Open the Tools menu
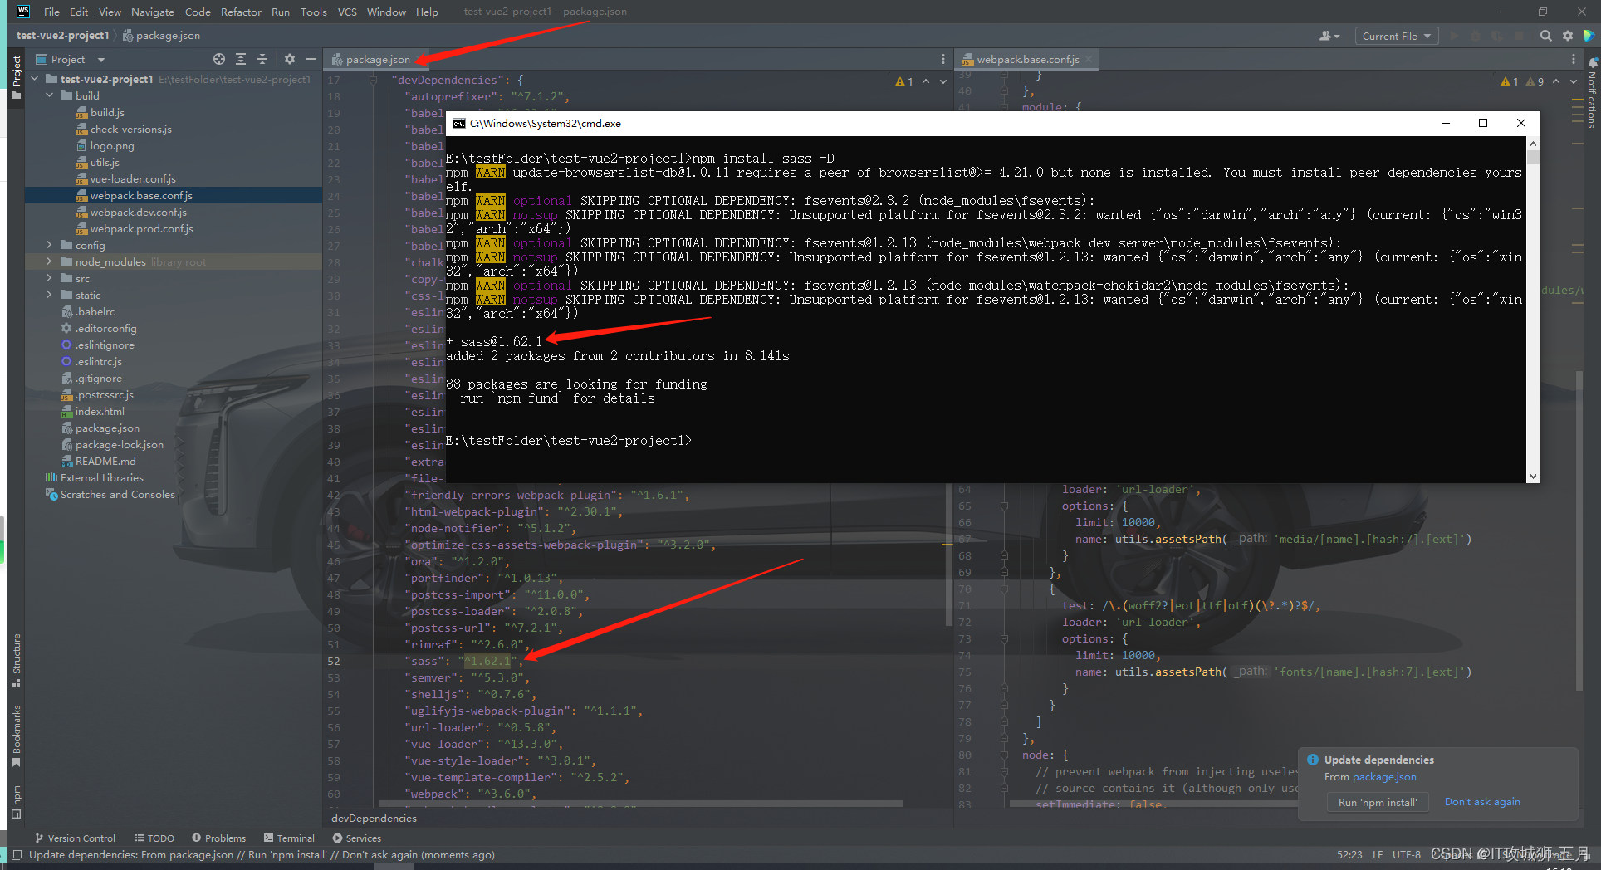 tap(314, 12)
